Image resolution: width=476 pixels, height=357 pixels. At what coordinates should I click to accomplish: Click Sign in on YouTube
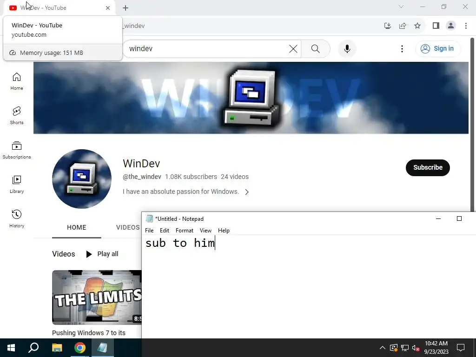click(438, 48)
